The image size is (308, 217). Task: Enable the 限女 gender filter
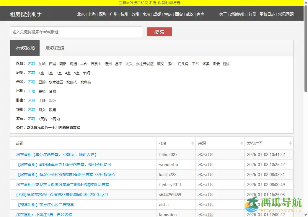pyautogui.click(x=42, y=110)
